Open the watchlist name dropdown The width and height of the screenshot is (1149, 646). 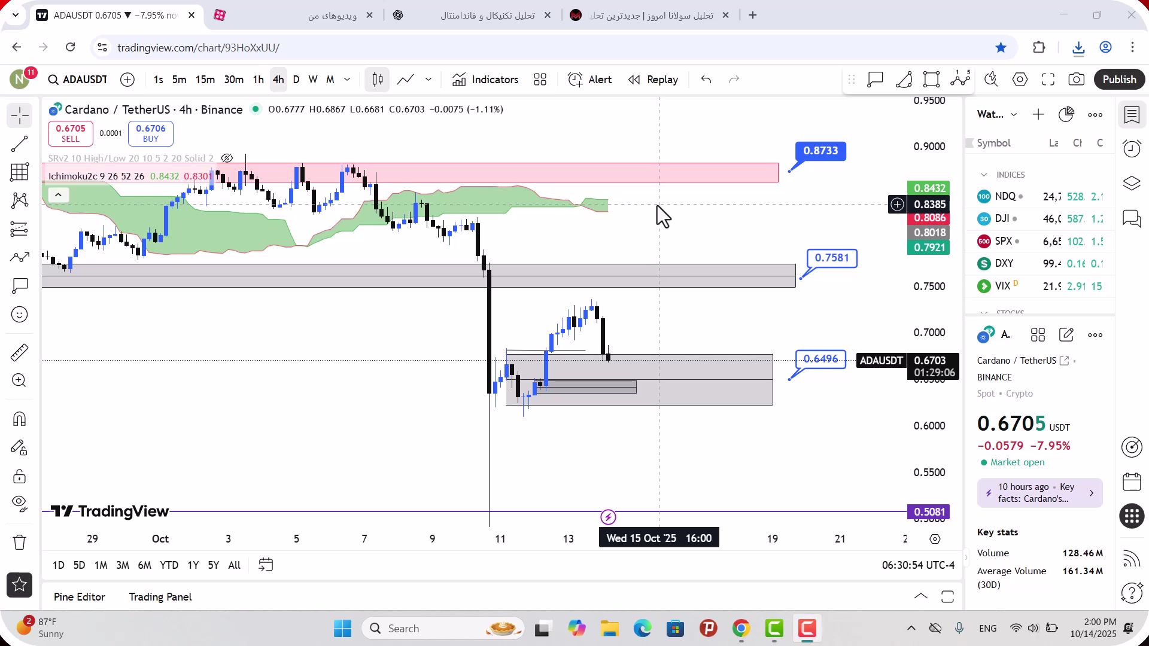[x=997, y=114]
